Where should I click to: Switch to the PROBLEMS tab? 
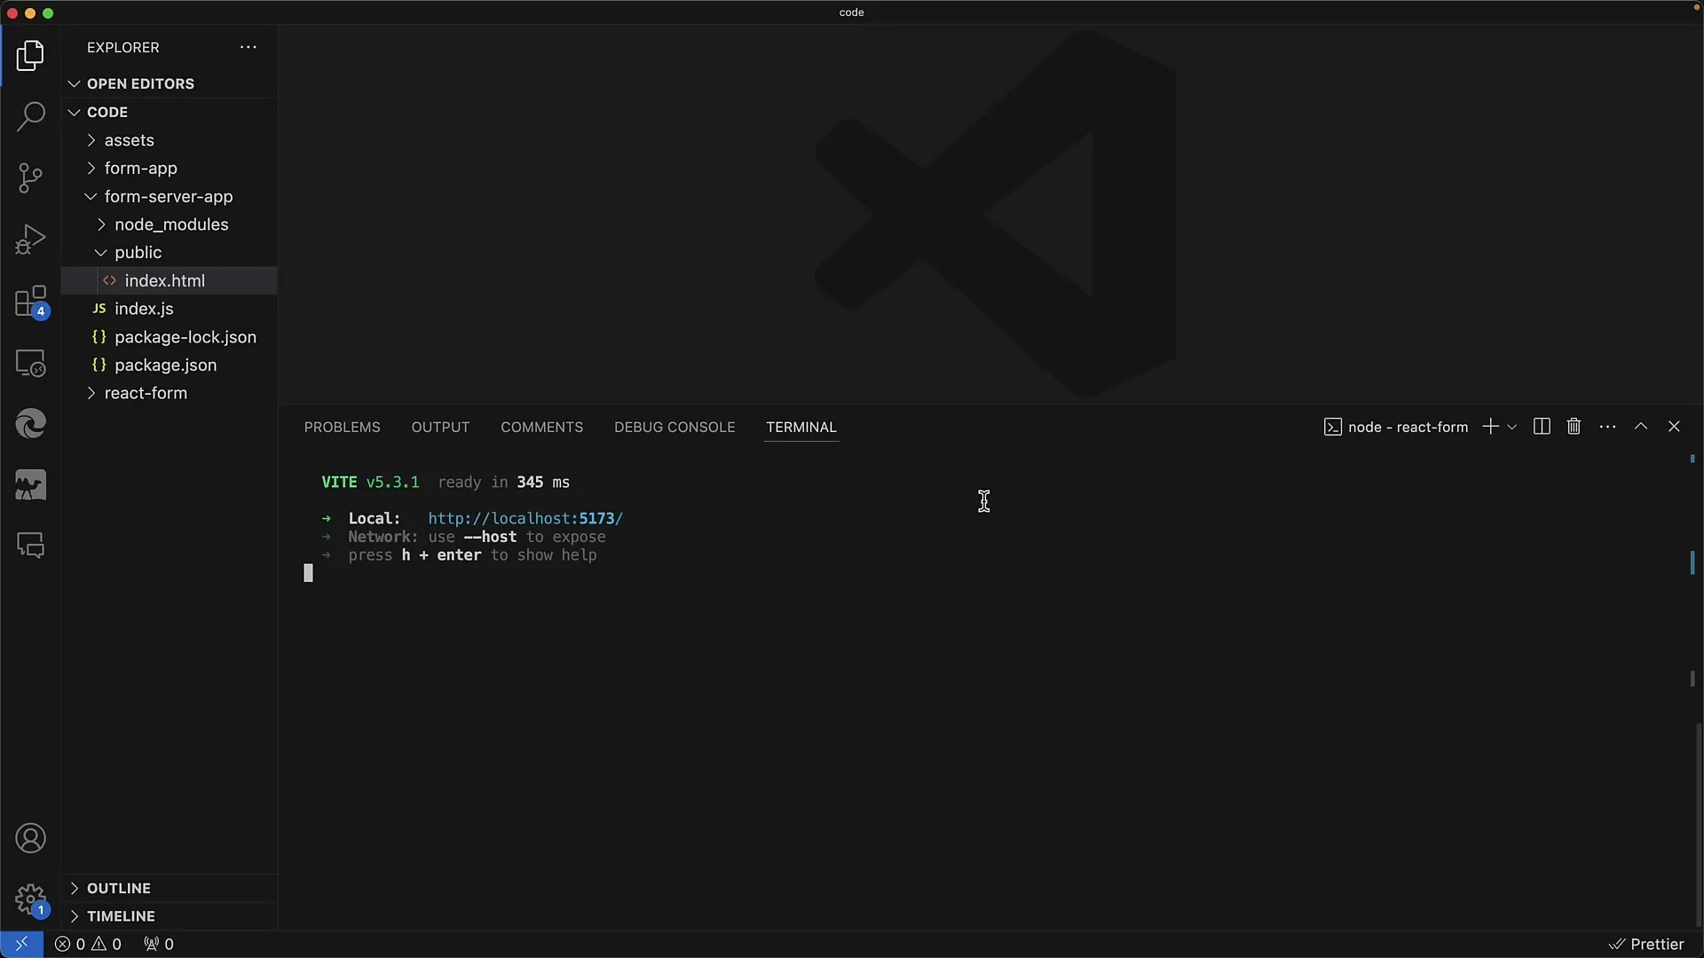[342, 426]
